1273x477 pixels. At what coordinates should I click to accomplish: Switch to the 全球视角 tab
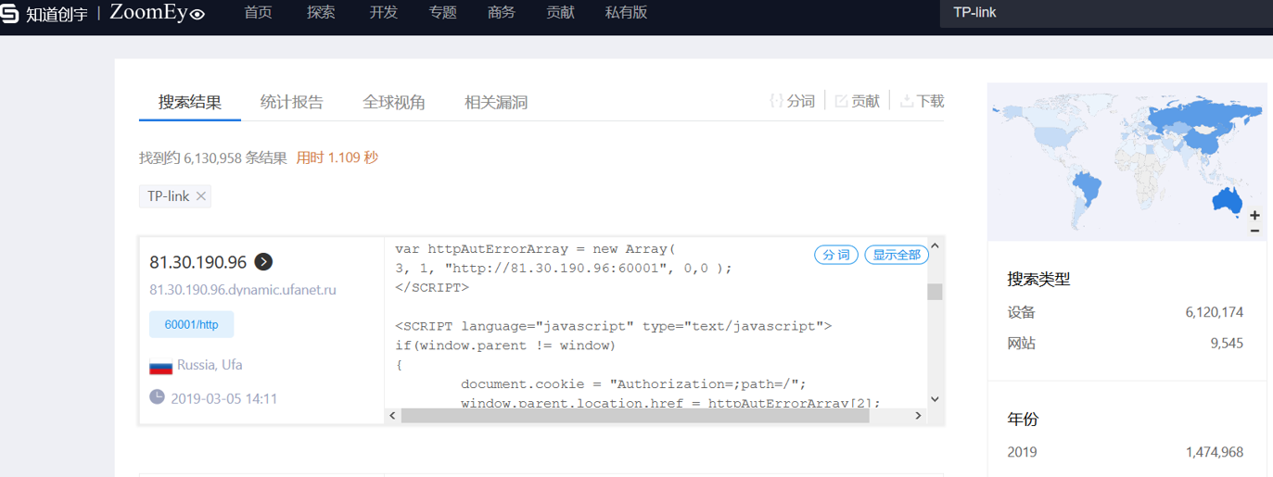394,102
